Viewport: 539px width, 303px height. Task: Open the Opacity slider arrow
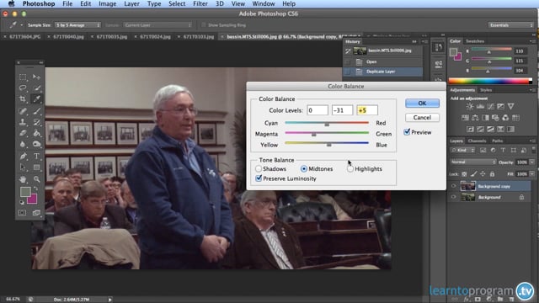coord(532,162)
